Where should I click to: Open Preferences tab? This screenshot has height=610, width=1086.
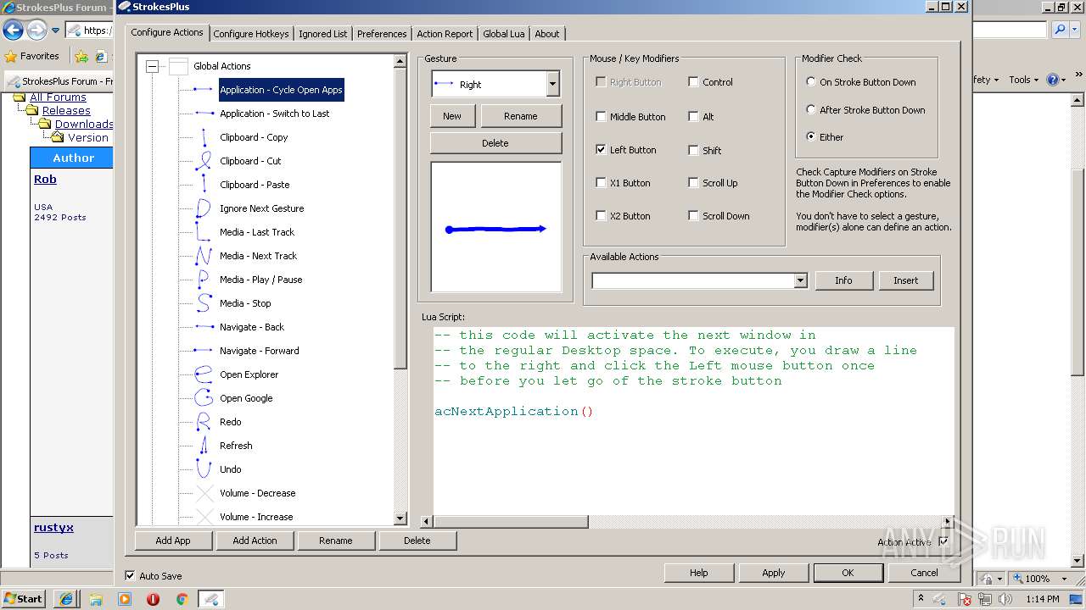click(x=382, y=34)
